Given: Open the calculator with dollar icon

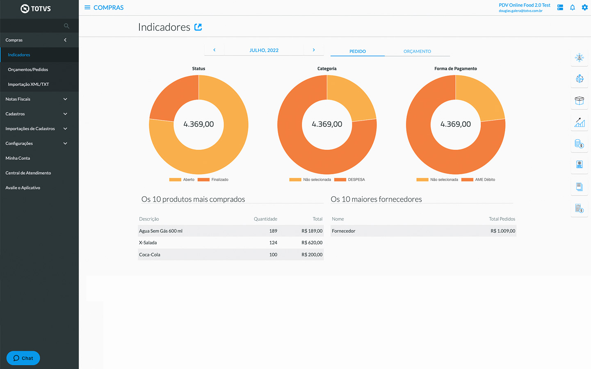Looking at the screenshot, I should [x=579, y=208].
